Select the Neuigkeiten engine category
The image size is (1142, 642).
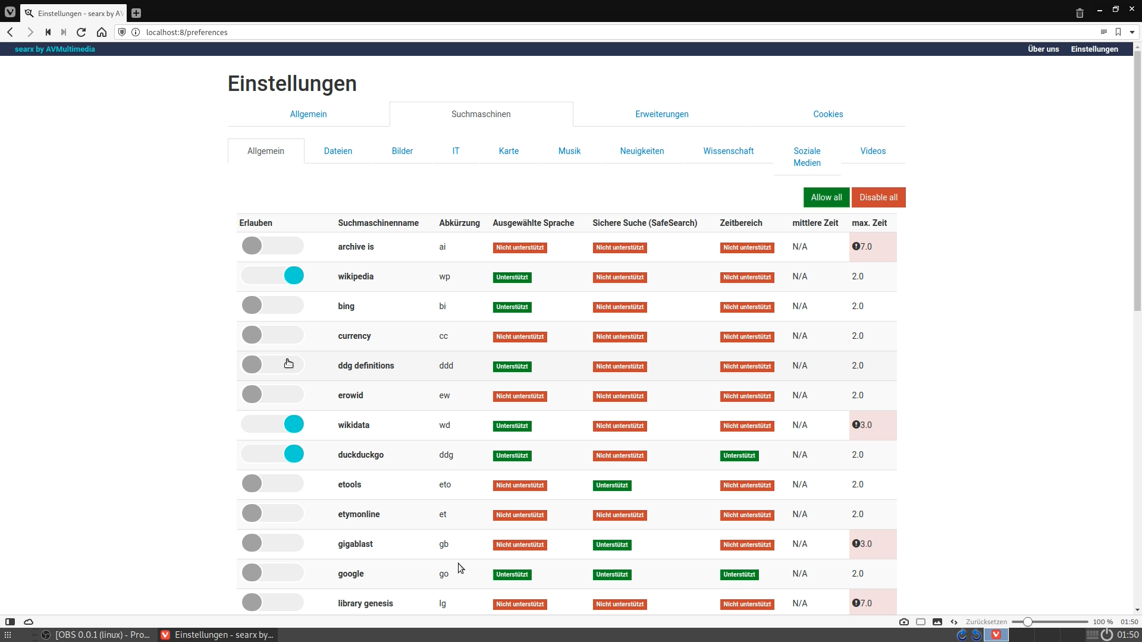tap(642, 151)
